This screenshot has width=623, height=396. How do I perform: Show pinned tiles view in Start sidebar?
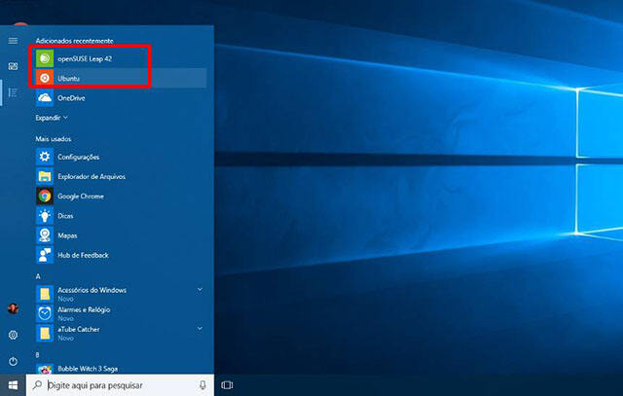coord(13,66)
